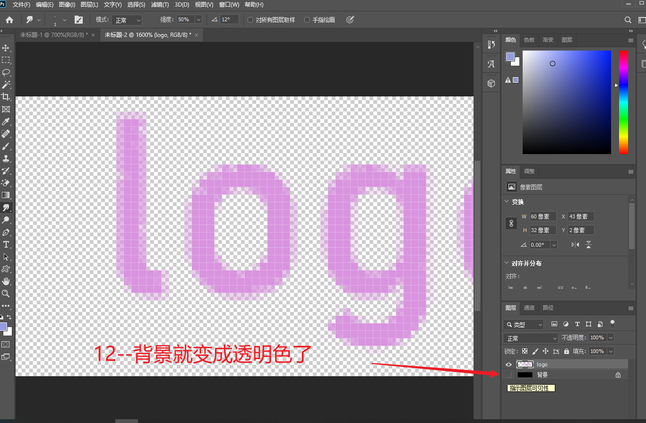Switch to the 通道 tab
The image size is (646, 423).
click(529, 308)
